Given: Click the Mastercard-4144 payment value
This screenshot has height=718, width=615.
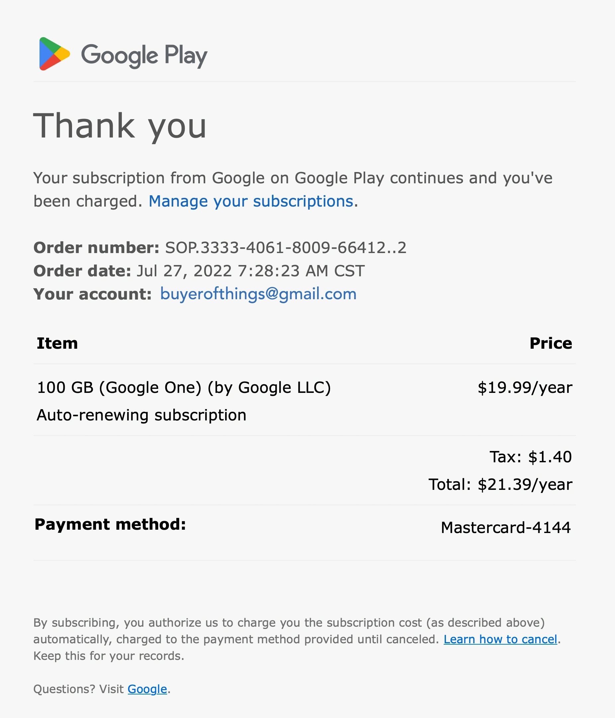Looking at the screenshot, I should pyautogui.click(x=505, y=528).
